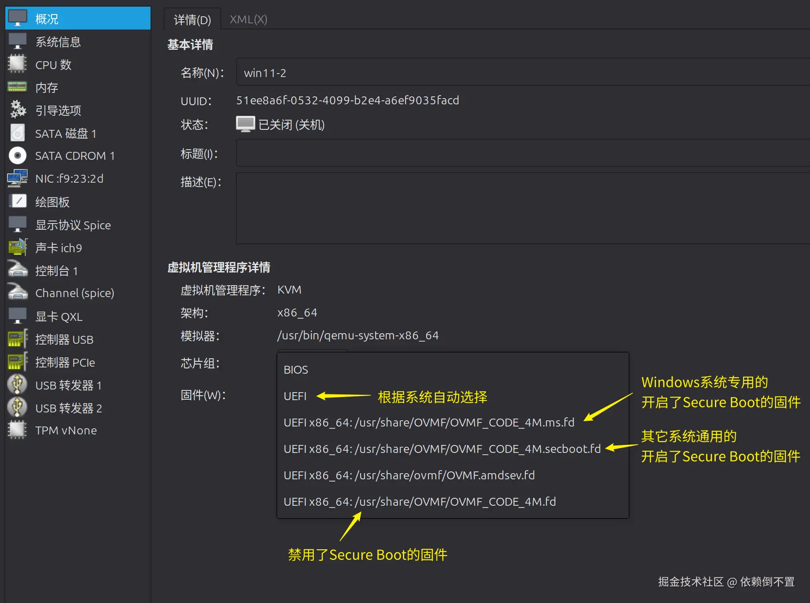Screen dimensions: 810x603
Task: Click the x86_64 architecture value
Action: tap(297, 313)
